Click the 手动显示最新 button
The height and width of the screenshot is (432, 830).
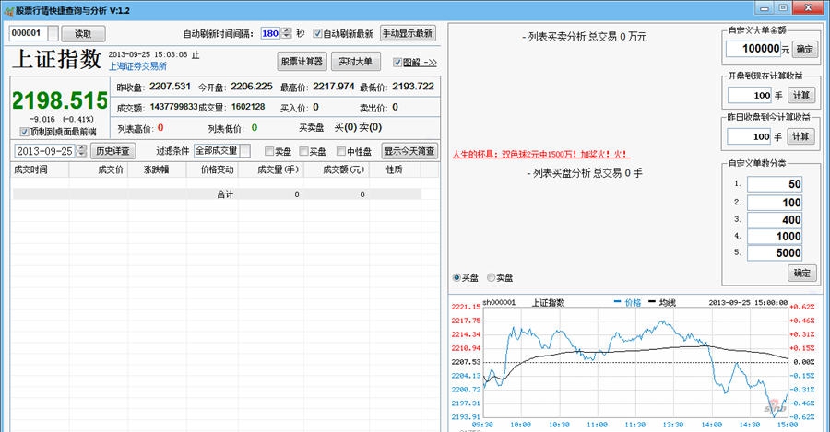(407, 33)
